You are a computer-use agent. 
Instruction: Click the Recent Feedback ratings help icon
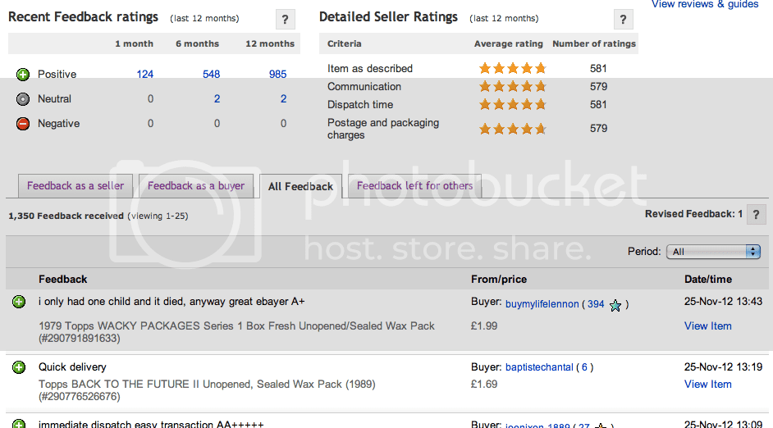point(284,20)
